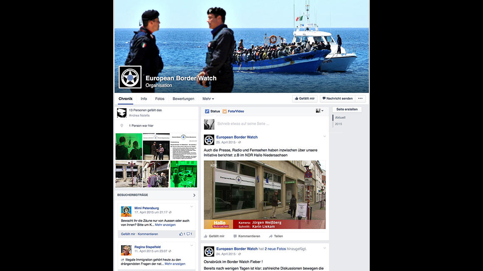The width and height of the screenshot is (483, 271).
Task: Open the 24. April post author avatar
Action: [209, 251]
